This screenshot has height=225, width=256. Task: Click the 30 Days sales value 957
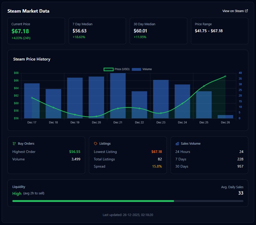tap(240, 167)
